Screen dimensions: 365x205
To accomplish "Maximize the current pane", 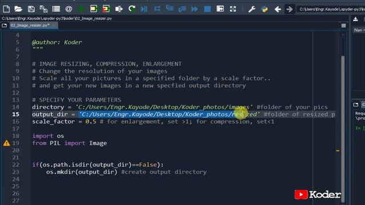I will point(220,9).
